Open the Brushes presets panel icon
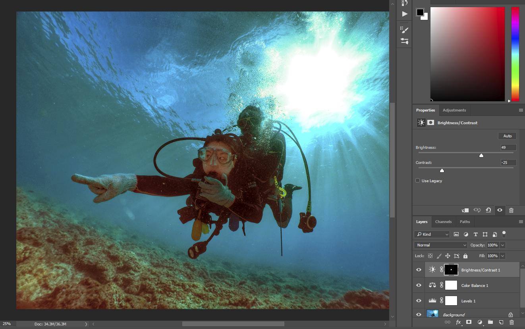This screenshot has height=329, width=525. coord(404,41)
